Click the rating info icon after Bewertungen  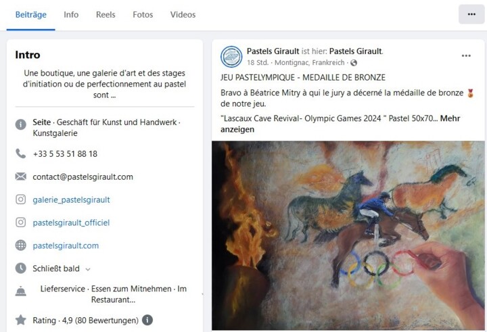pos(147,320)
